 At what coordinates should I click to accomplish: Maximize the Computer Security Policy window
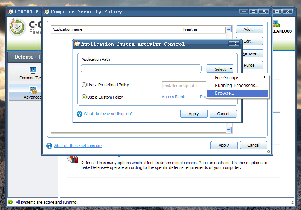pyautogui.click(x=253, y=11)
